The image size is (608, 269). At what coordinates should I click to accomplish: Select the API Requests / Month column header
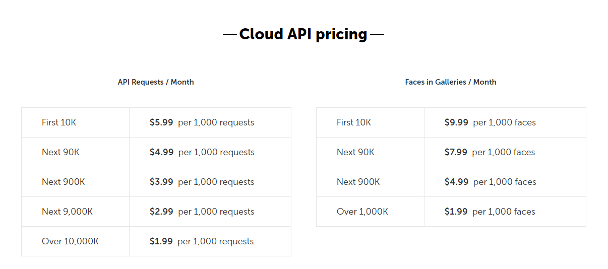tap(156, 82)
